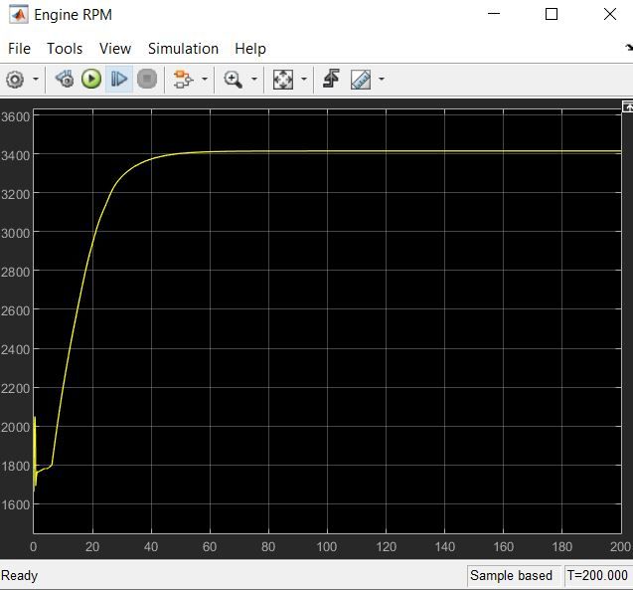Toggle the Cursor Measurements ruler tool
633x590 pixels.
[x=360, y=80]
